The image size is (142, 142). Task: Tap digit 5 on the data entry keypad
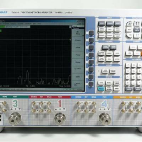click(x=133, y=71)
